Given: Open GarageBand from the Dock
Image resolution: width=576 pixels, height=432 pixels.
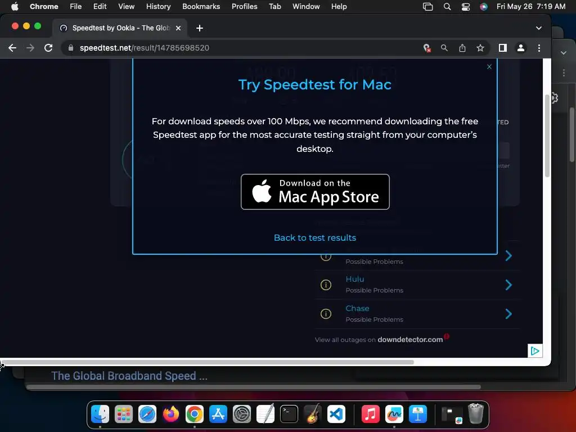Looking at the screenshot, I should coord(313,415).
